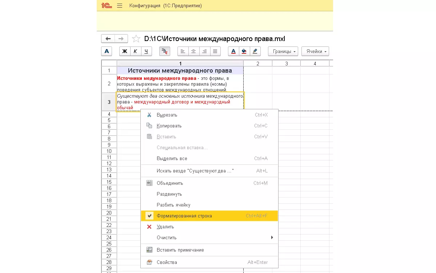Choose Выделить все in the context menu
The width and height of the screenshot is (436, 273).
click(209, 159)
